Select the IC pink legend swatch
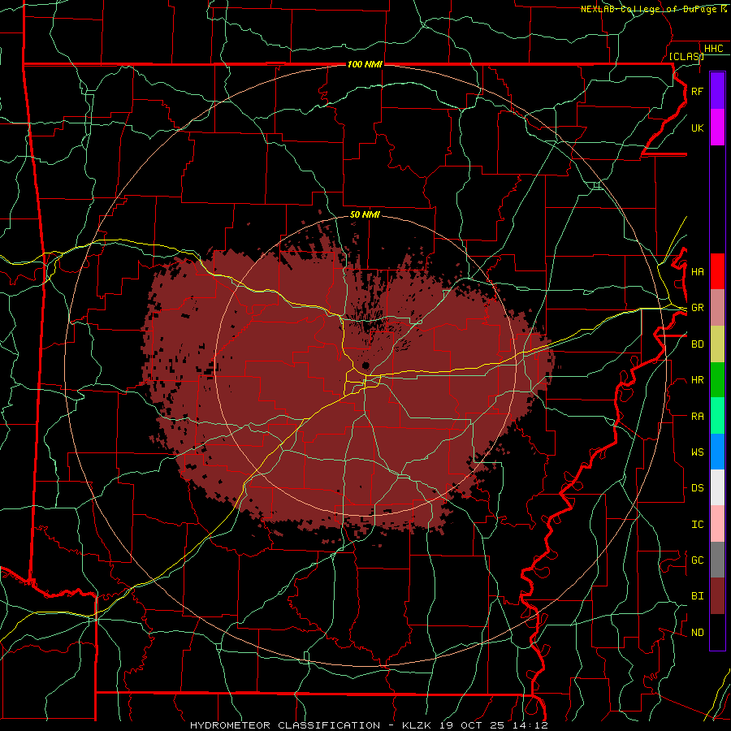Screen dimensions: 731x731 pyautogui.click(x=717, y=524)
